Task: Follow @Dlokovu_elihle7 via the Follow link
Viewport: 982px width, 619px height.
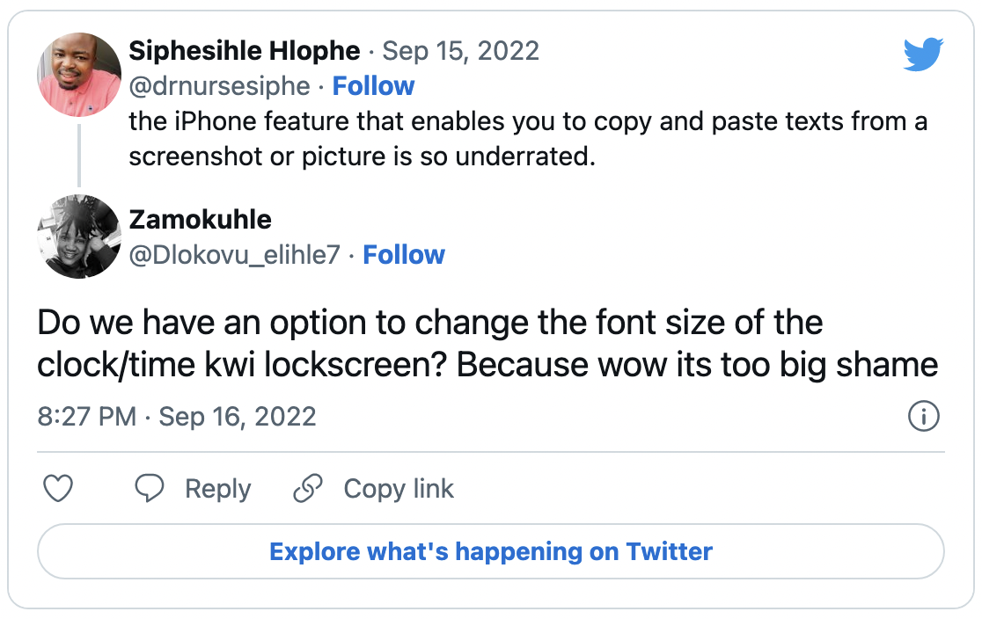Action: [404, 255]
